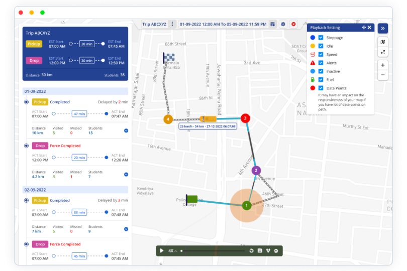Open Trip ABCXYZ three-dots menu
407x271 pixels.
[172, 24]
